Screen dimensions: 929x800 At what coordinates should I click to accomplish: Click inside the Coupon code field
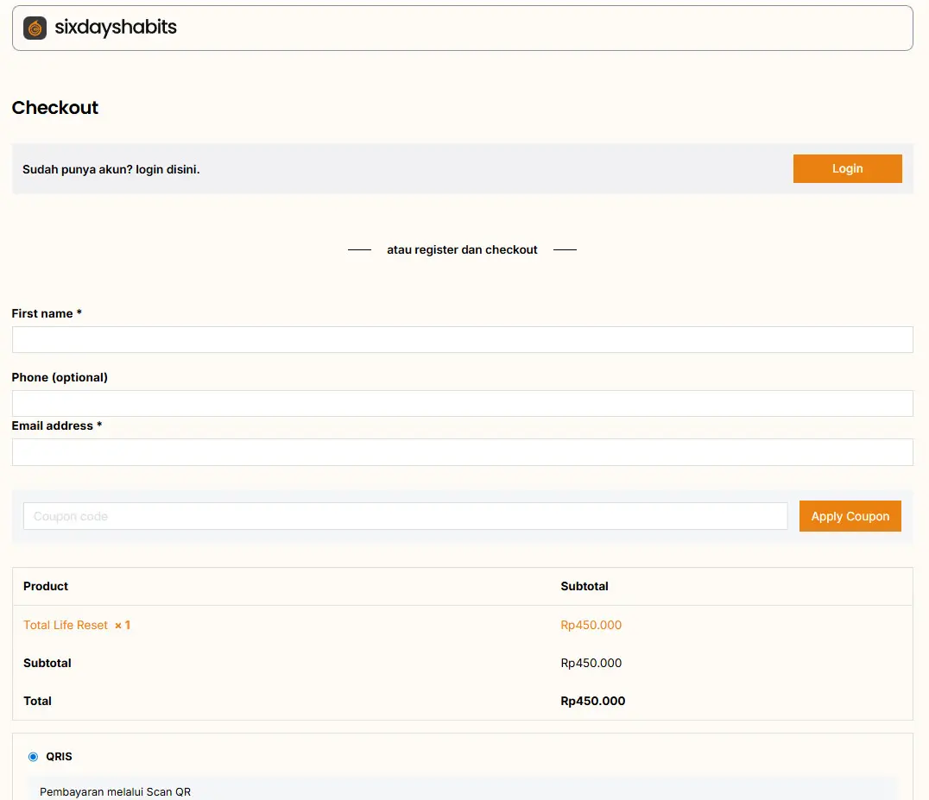405,516
